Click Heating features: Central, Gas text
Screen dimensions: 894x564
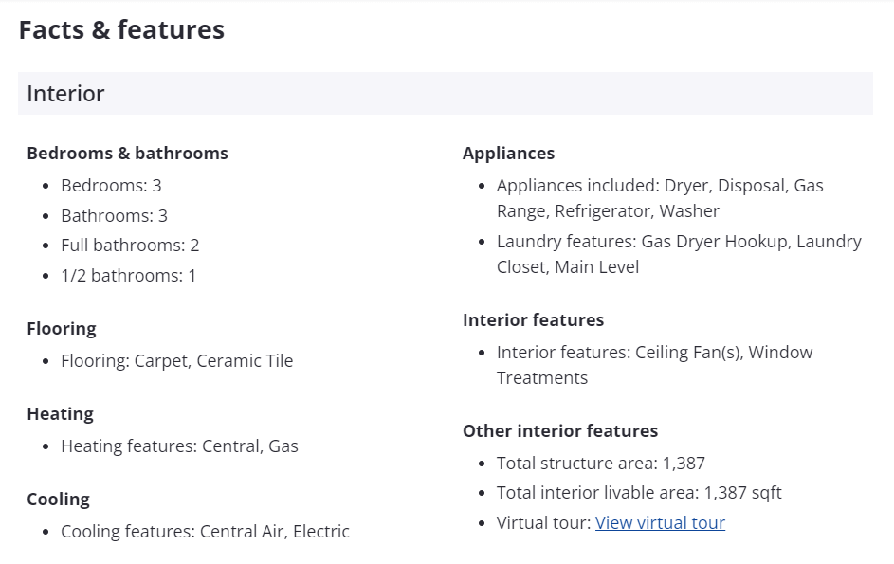click(179, 446)
